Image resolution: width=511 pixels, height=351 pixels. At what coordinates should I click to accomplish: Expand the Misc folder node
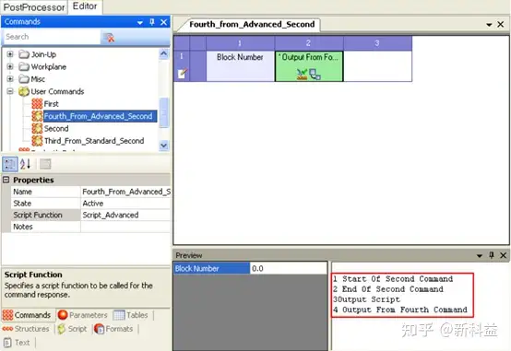[x=10, y=79]
